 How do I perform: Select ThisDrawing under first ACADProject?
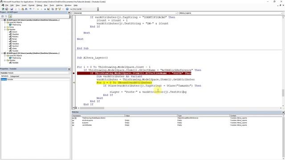coord(16,25)
